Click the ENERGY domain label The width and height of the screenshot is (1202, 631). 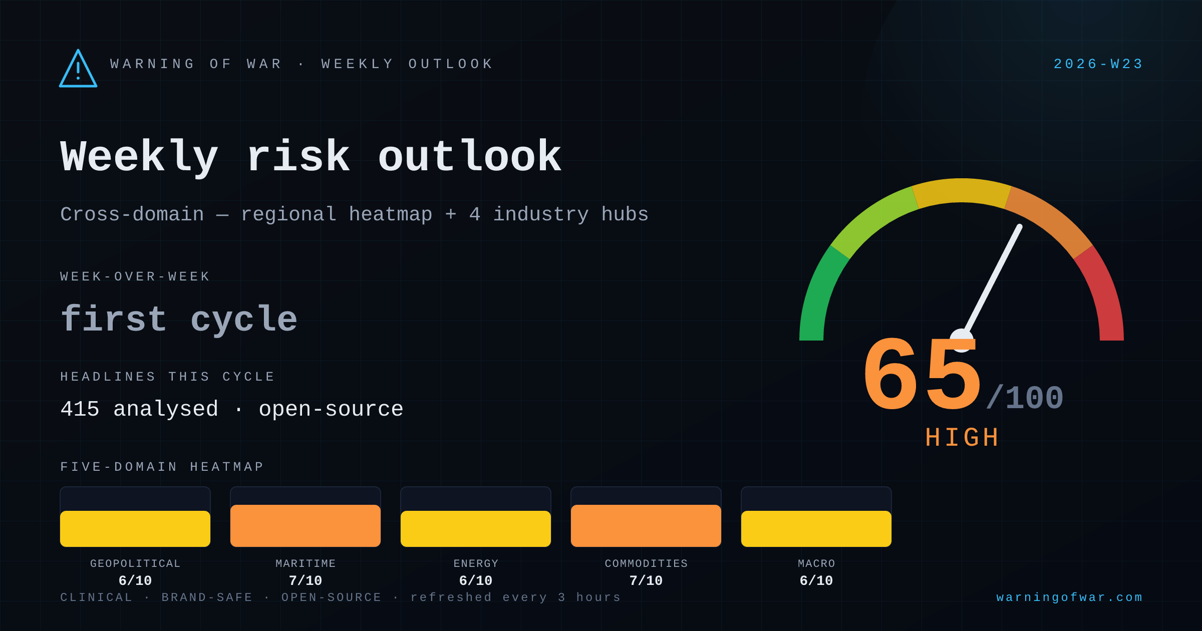click(476, 563)
